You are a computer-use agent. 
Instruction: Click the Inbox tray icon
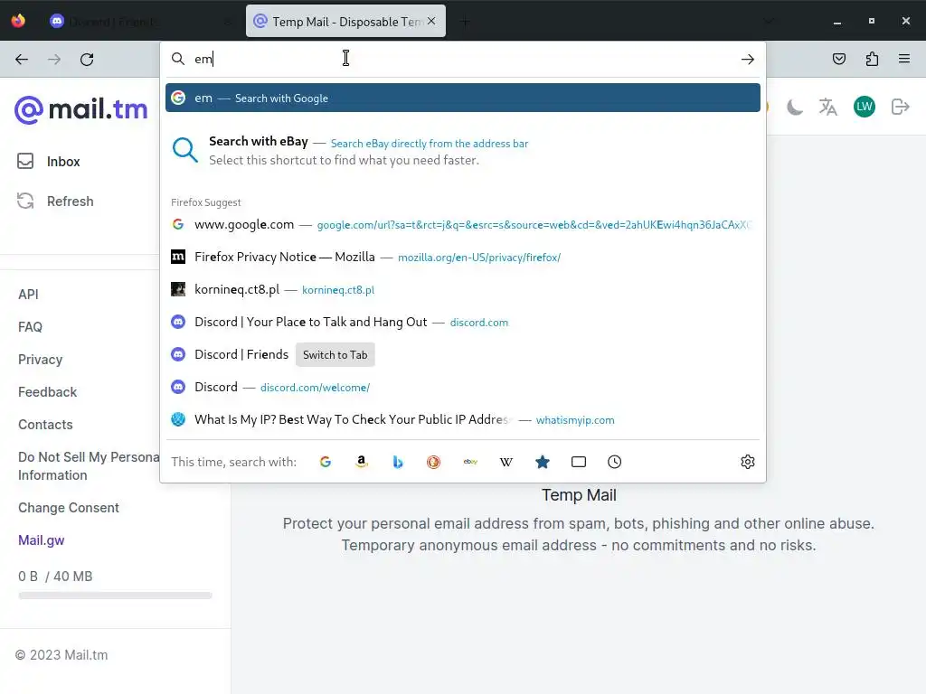coord(25,161)
